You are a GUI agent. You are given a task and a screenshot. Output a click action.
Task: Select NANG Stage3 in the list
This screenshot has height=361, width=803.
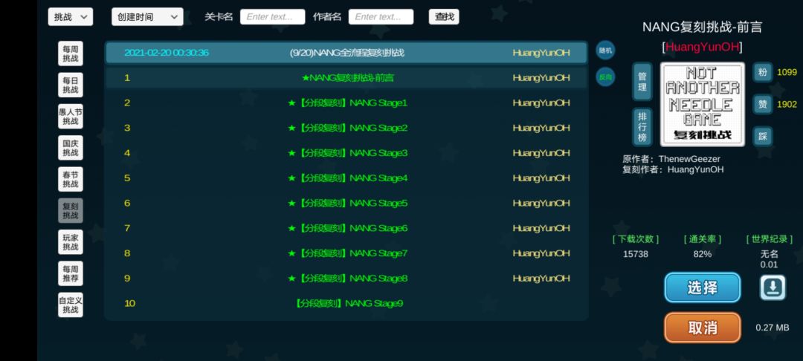tap(346, 153)
